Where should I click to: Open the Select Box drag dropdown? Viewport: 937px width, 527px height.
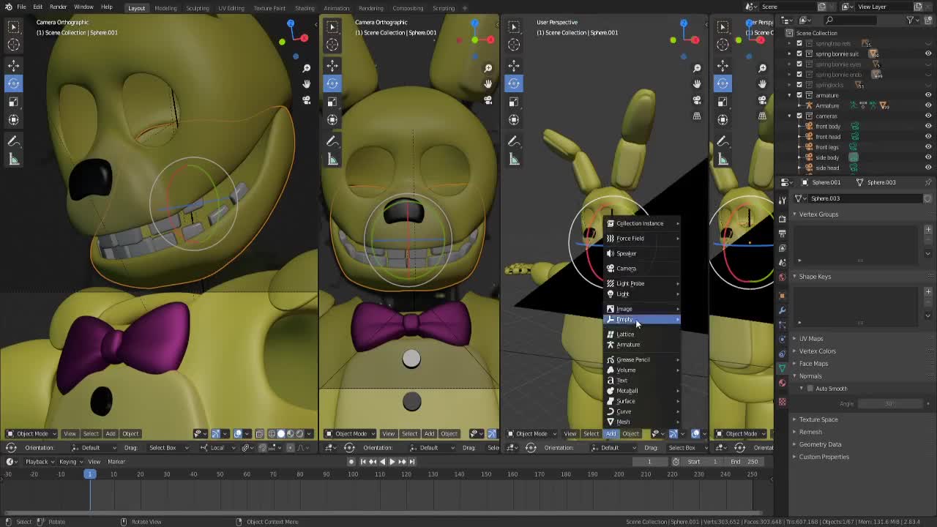(167, 448)
